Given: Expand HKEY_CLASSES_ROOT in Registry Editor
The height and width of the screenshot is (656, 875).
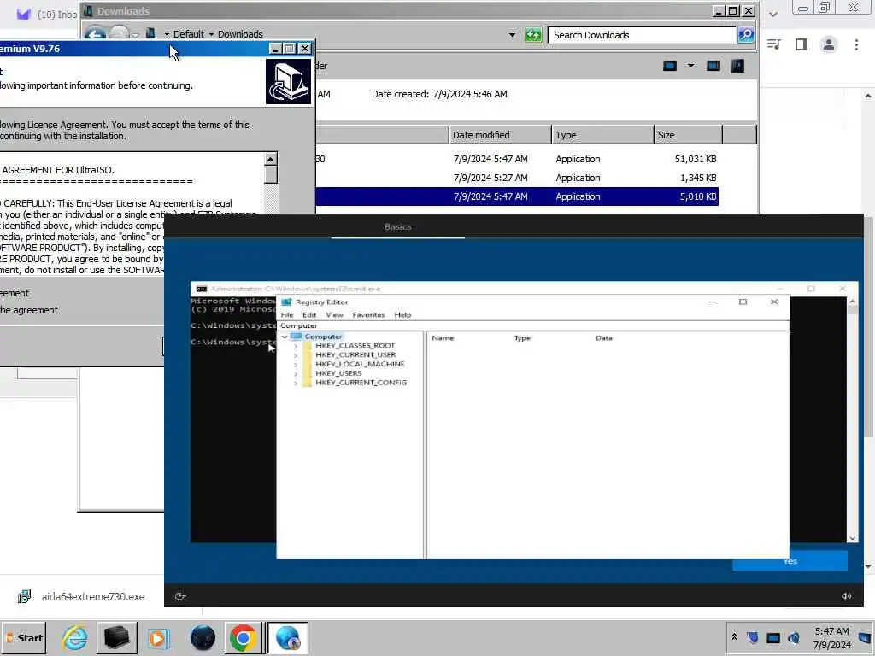Looking at the screenshot, I should tap(295, 346).
